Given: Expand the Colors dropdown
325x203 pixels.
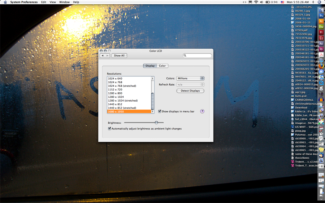Looking at the screenshot, I should tap(190, 78).
